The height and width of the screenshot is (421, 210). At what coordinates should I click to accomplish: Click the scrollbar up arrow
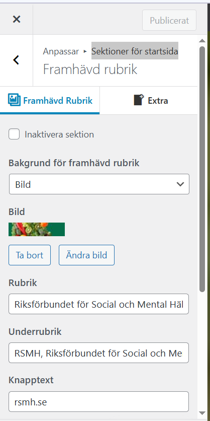pyautogui.click(x=202, y=41)
